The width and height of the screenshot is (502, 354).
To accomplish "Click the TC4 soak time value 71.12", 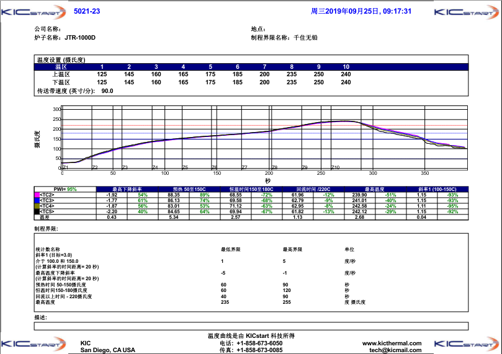I will pos(236,206).
